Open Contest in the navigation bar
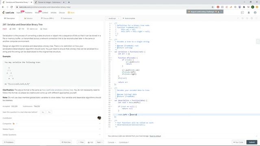 pyautogui.click(x=45, y=13)
